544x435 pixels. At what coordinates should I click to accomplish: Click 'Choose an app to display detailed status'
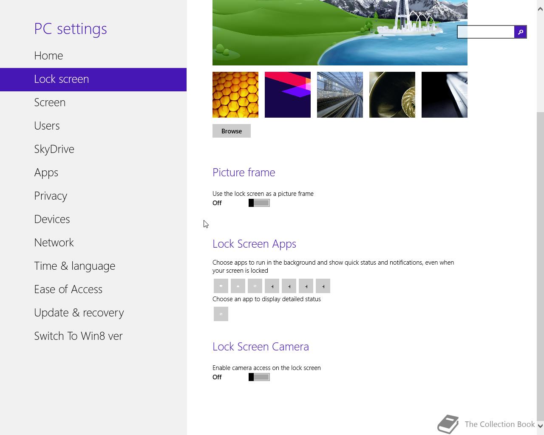click(x=266, y=299)
